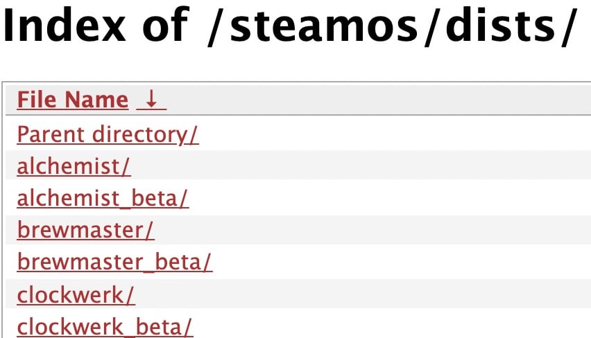The height and width of the screenshot is (338, 591).
Task: Toggle sort order with the down-arrow
Action: tap(151, 100)
